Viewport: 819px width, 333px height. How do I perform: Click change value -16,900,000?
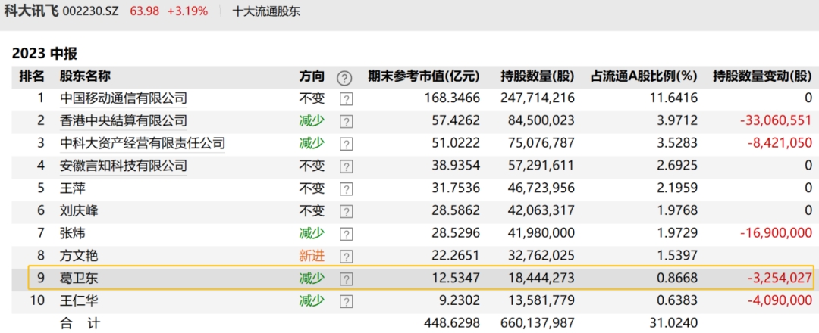pyautogui.click(x=777, y=233)
